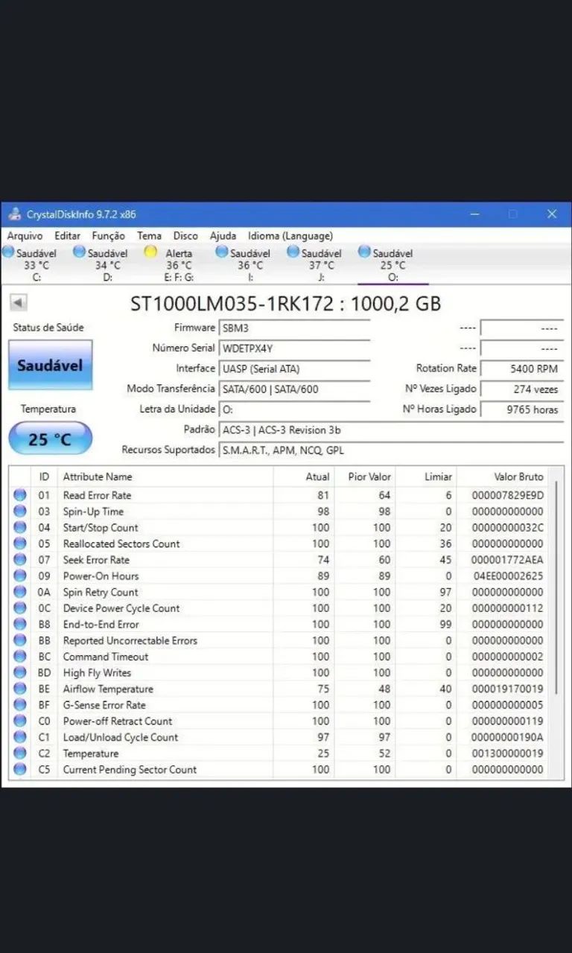
Task: Click the power-on count field 274 vezes
Action: click(521, 389)
